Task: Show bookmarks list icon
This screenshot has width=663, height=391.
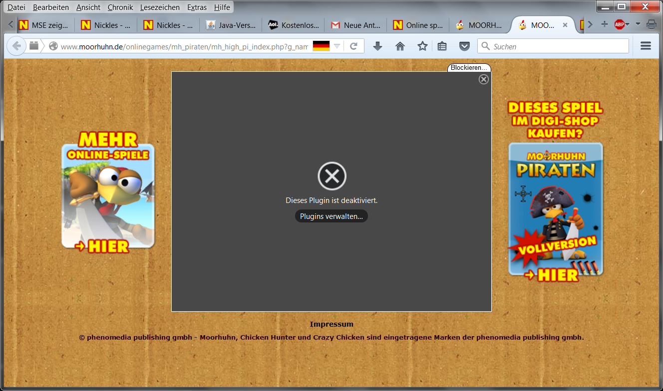Action: pos(442,46)
